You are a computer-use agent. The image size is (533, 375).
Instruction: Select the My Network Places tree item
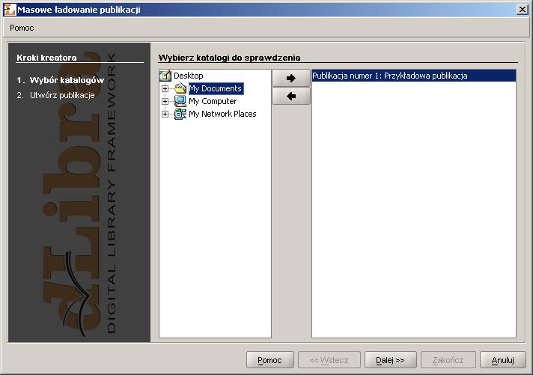[222, 114]
